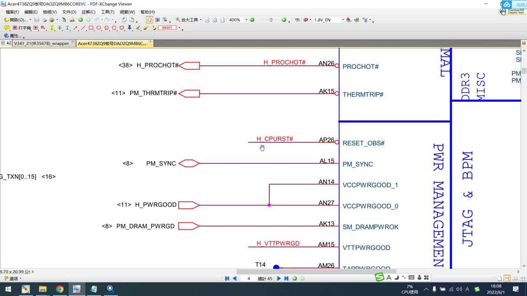Expand the 開啟 recent files dropdown arrow

[30, 20]
